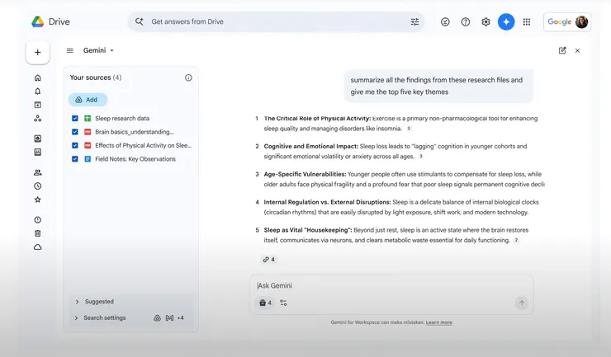The image size is (611, 357).
Task: Click the Gmail icon in Search settings
Action: pos(169,318)
